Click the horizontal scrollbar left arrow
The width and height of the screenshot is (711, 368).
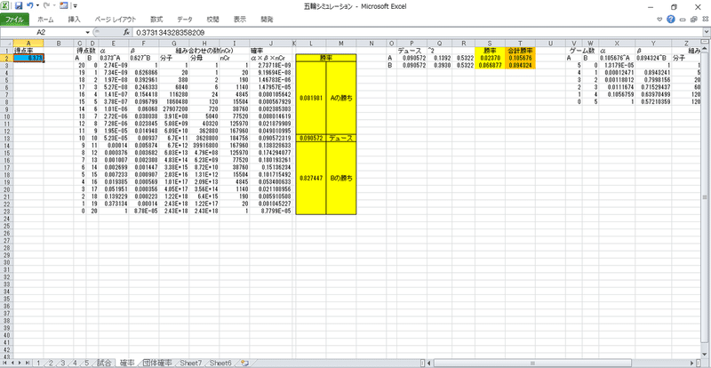tap(431, 363)
